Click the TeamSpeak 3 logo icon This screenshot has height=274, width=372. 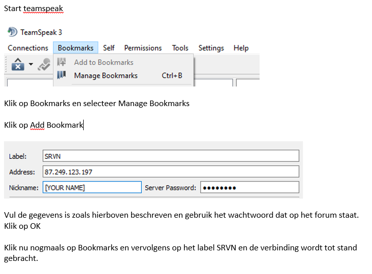click(12, 32)
